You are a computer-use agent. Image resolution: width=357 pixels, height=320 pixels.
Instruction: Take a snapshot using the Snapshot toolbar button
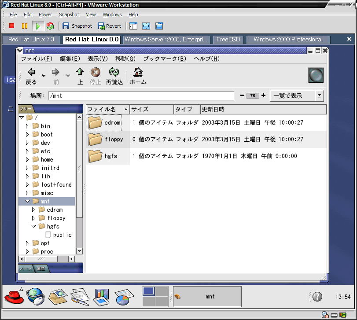[77, 26]
